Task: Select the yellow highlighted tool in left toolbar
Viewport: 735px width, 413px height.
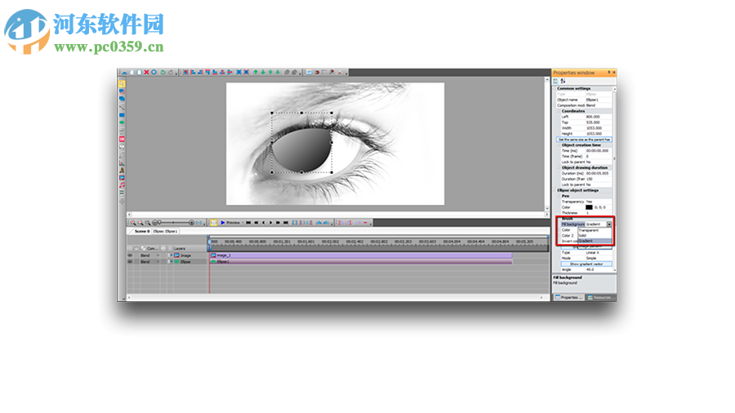Action: coord(122,84)
